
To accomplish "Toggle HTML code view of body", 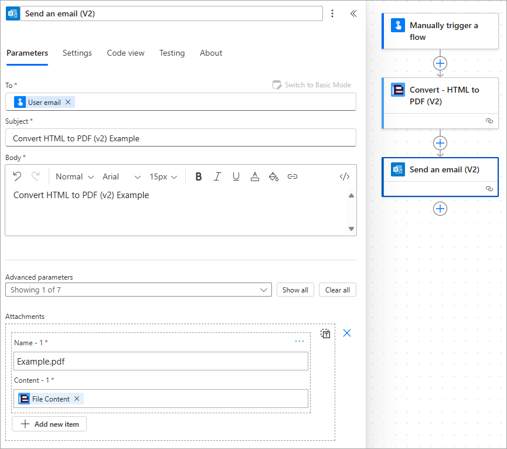I will 345,176.
